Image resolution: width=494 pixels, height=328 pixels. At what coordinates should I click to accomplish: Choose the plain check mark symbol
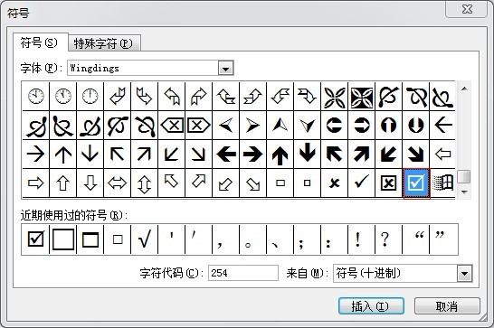361,183
